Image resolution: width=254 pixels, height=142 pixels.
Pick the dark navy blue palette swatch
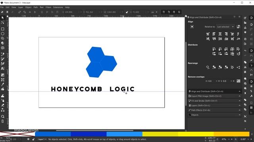coord(89,134)
